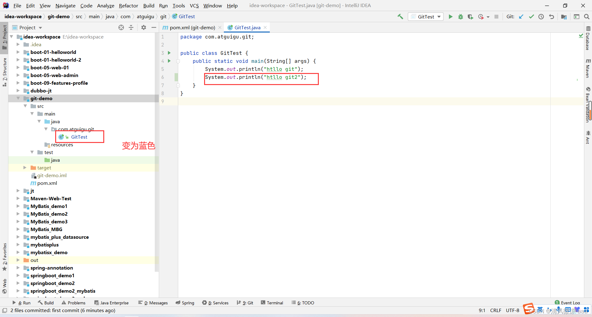Select GitTest file in project tree
This screenshot has width=592, height=317.
tap(79, 137)
